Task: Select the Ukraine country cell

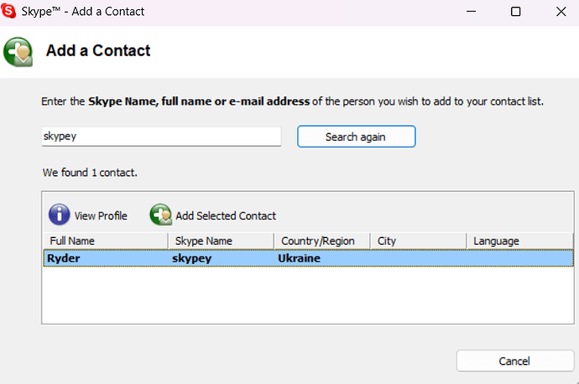Action: pos(299,258)
